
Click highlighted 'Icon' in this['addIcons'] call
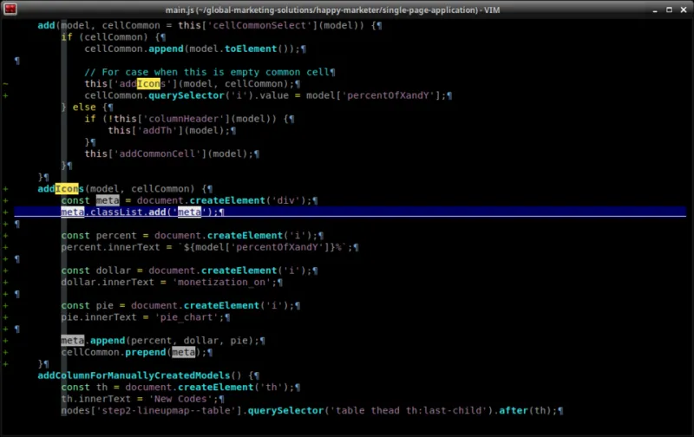tap(148, 83)
